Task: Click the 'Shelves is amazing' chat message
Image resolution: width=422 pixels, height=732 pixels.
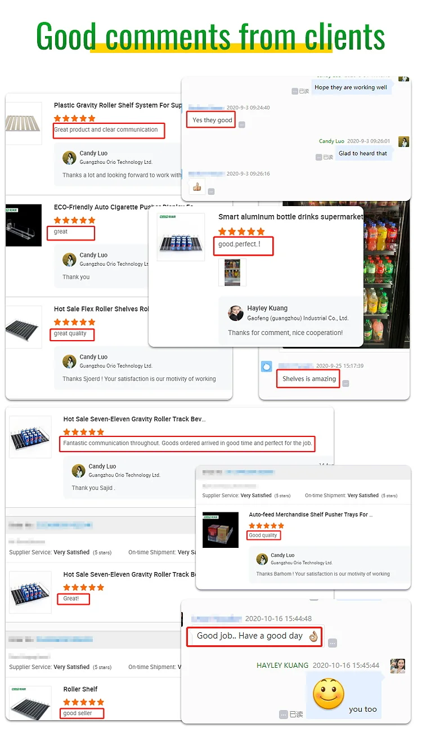Action: coord(309,379)
